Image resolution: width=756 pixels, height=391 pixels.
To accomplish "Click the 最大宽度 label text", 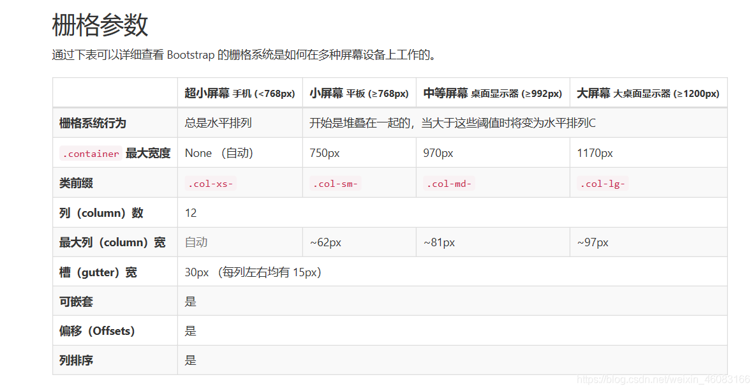I will point(148,153).
